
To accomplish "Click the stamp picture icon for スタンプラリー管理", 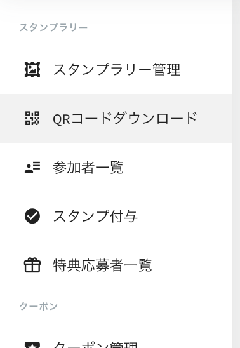I will click(32, 69).
